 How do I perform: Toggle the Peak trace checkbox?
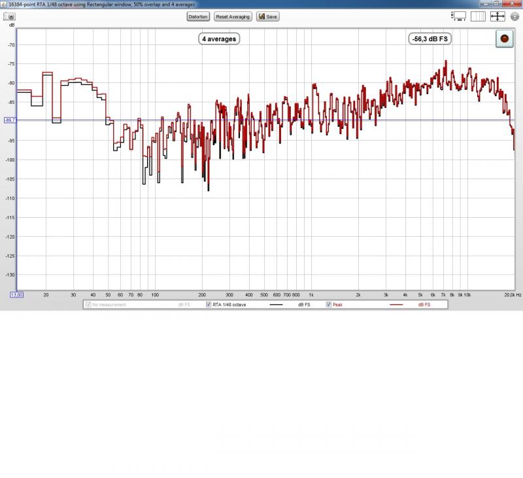point(329,305)
